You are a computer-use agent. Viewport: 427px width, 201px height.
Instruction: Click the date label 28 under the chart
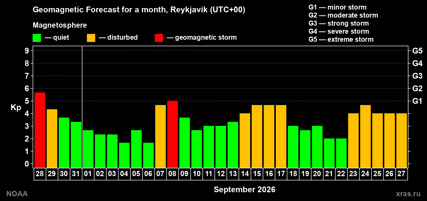coord(40,174)
